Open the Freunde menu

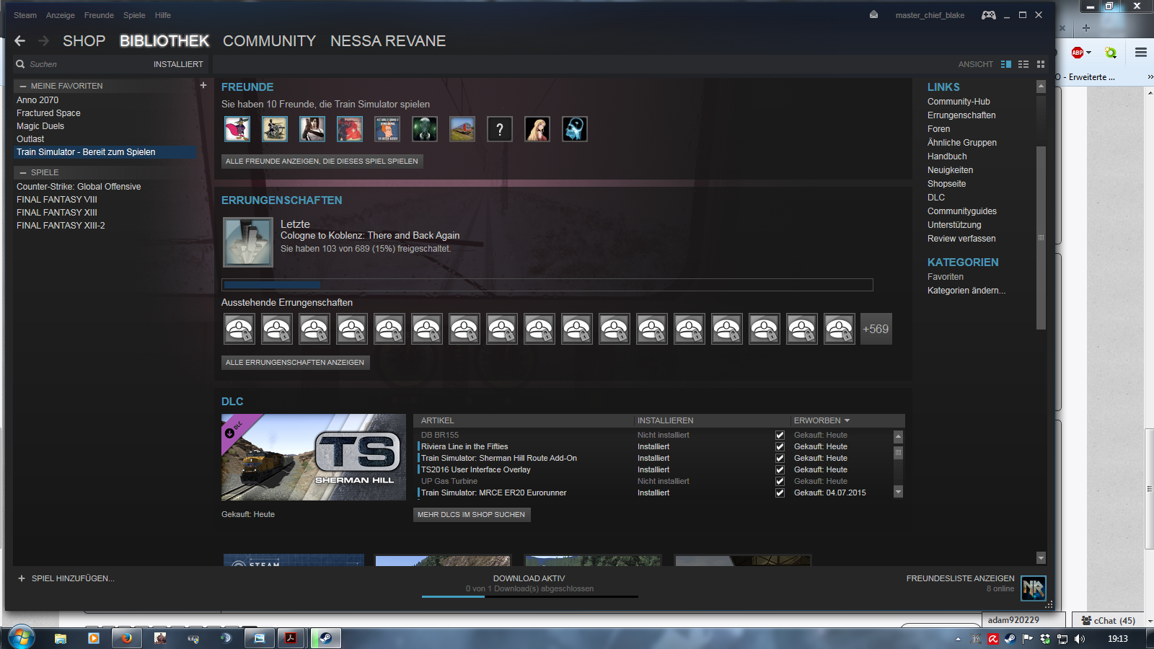(x=99, y=15)
